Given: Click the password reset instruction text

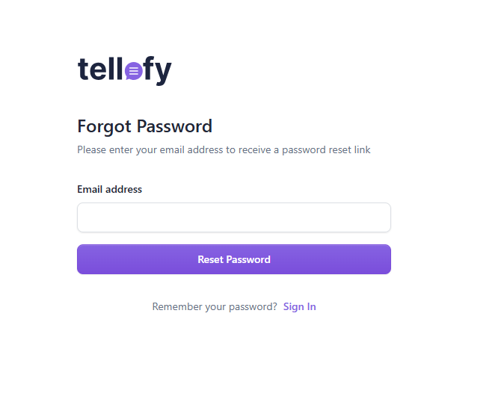Looking at the screenshot, I should click(224, 149).
